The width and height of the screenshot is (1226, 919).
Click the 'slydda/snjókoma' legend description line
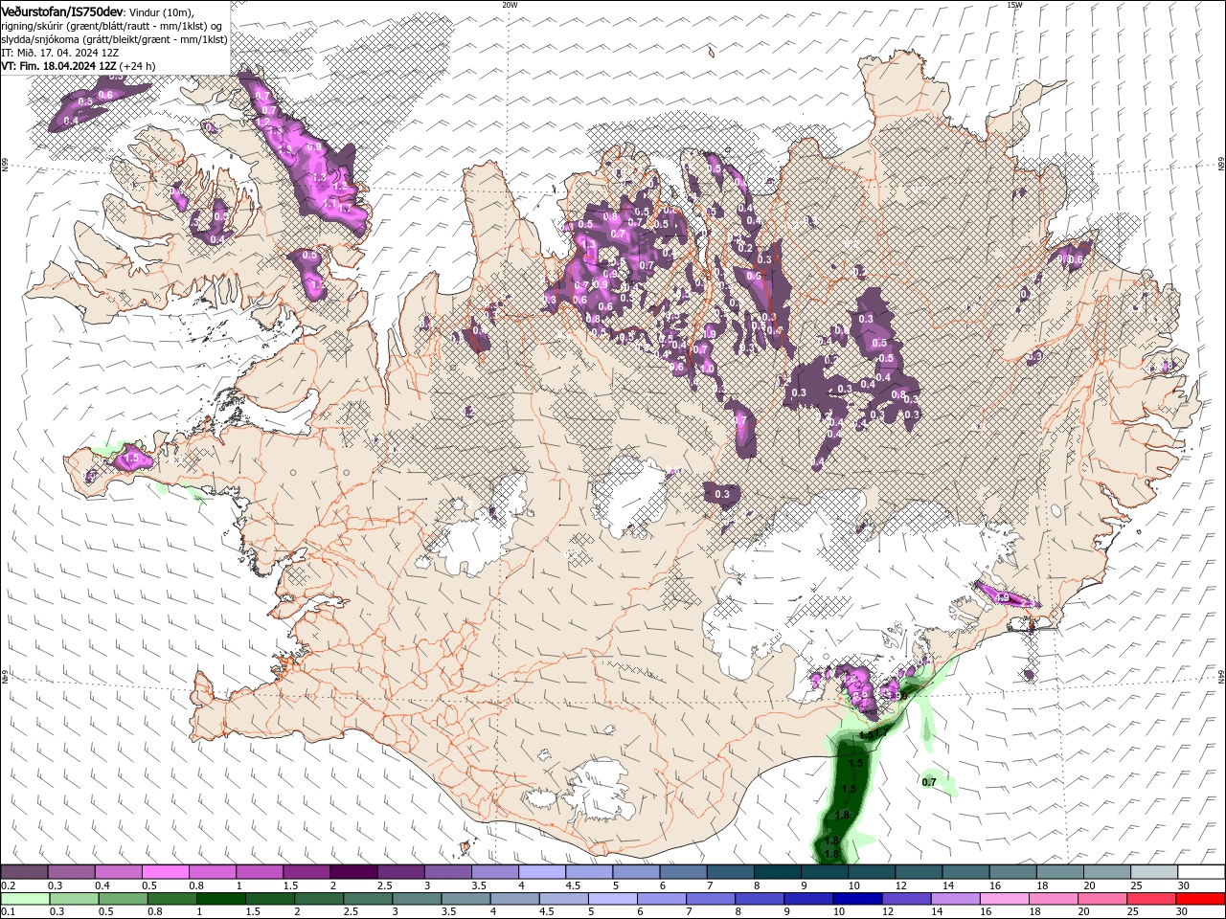[x=114, y=39]
